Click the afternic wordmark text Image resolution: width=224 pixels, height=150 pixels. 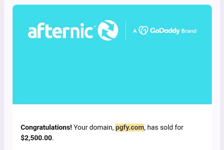(60, 31)
